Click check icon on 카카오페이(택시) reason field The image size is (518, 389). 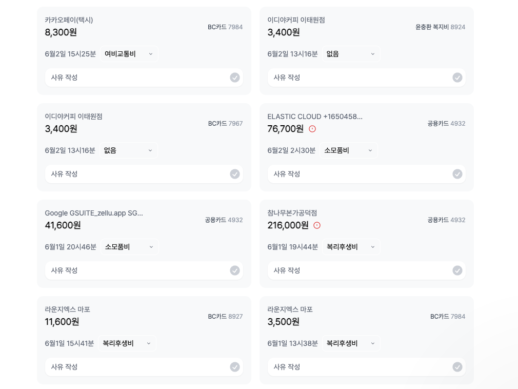tap(235, 77)
